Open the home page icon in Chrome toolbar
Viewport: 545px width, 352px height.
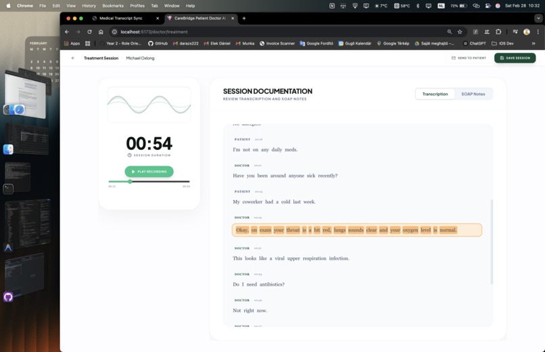[x=101, y=32]
